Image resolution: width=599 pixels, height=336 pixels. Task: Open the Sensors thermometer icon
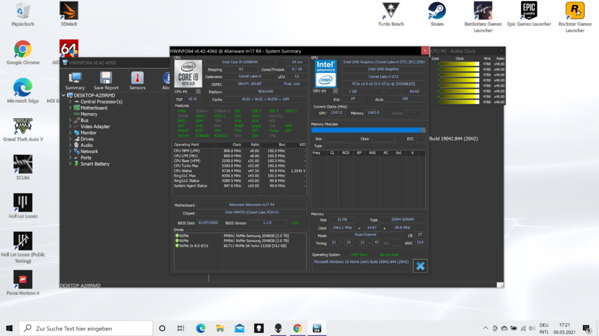137,79
